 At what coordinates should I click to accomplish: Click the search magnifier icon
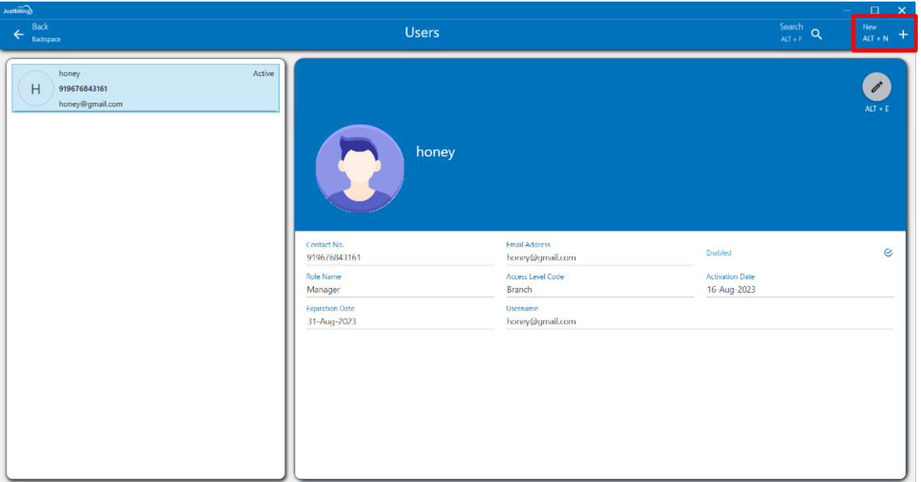tap(817, 34)
